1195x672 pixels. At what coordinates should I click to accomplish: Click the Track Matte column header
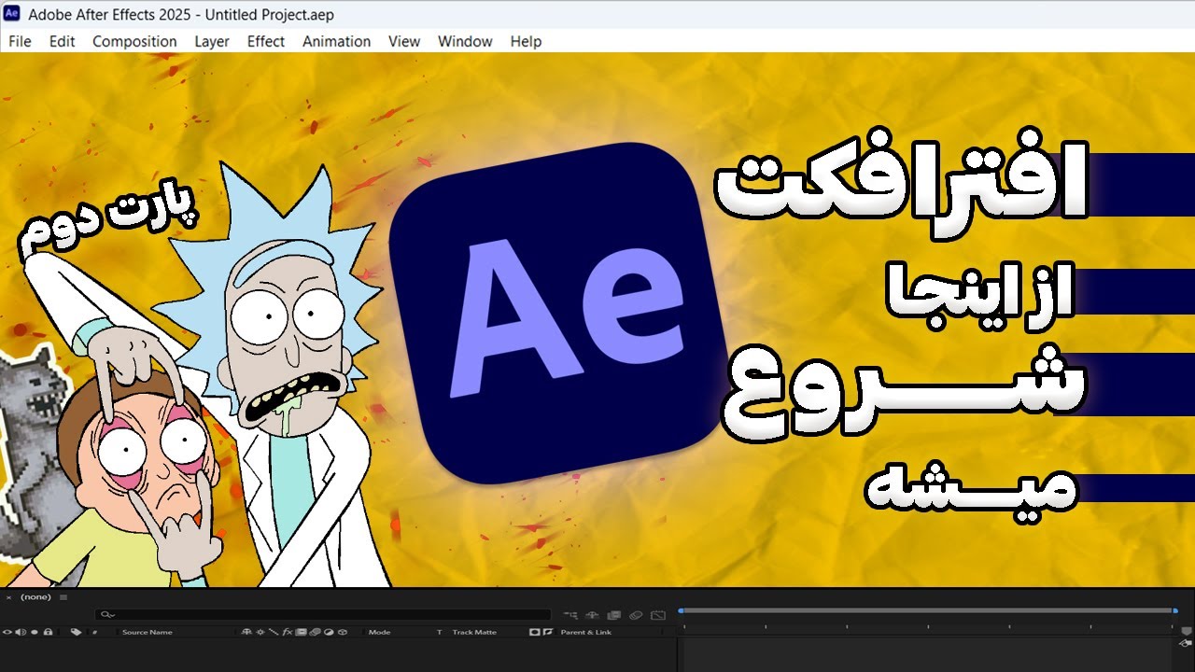click(474, 633)
